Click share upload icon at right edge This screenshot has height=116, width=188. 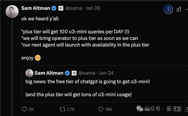187,109
